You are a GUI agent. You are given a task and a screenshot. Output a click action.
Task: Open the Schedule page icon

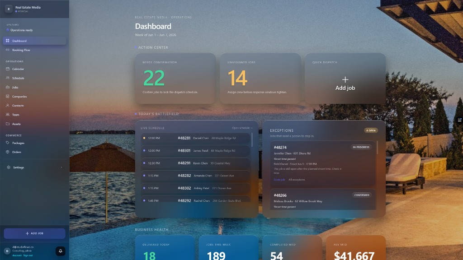(x=8, y=78)
